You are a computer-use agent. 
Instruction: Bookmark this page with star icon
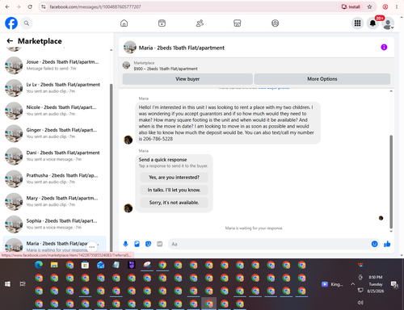pyautogui.click(x=369, y=6)
